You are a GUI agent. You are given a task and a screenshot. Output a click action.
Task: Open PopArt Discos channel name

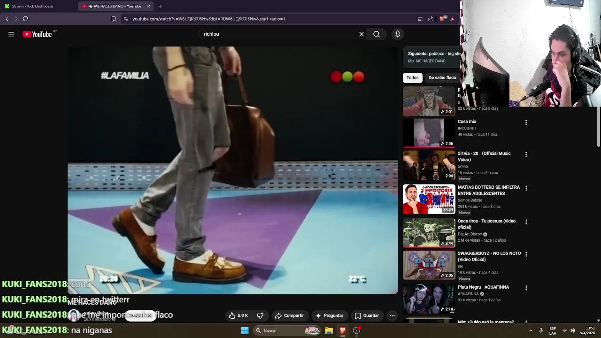[x=470, y=234]
